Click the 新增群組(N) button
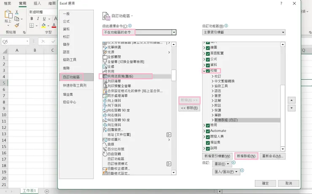The image size is (312, 194). click(x=246, y=156)
